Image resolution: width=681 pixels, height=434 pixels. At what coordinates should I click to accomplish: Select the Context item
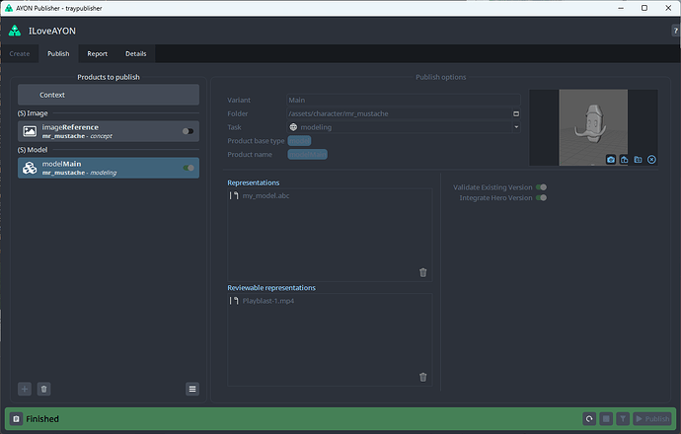pos(109,95)
